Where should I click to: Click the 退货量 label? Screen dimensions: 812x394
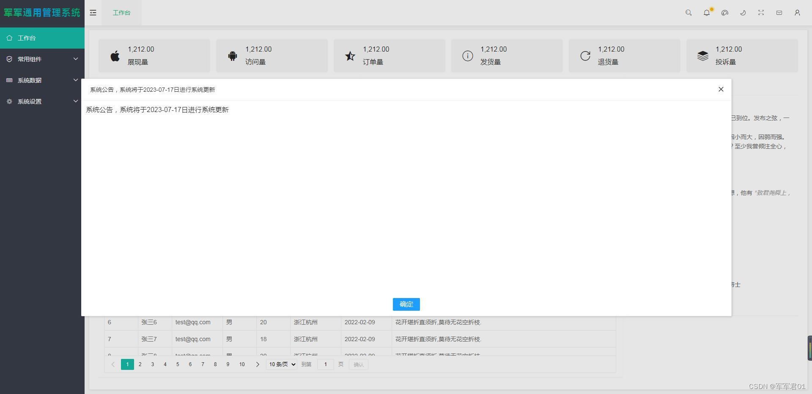(608, 62)
